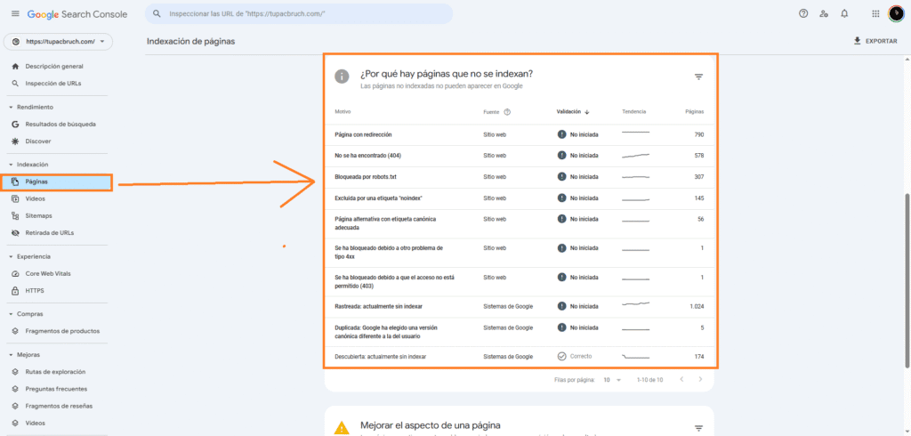Open the Sitemaps menu item
The image size is (911, 436).
click(38, 215)
